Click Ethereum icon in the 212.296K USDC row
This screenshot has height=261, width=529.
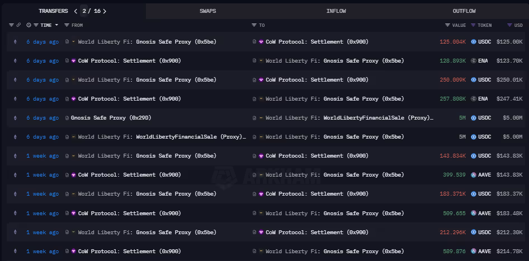(x=15, y=232)
